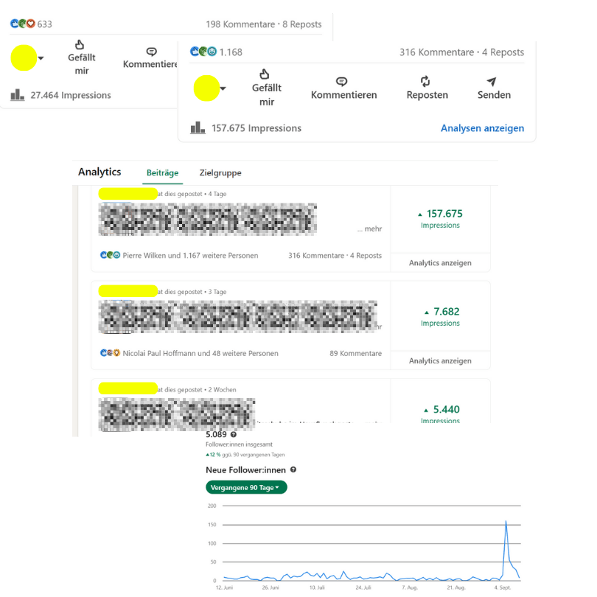Click the help icon next to 5.089

coord(234,434)
